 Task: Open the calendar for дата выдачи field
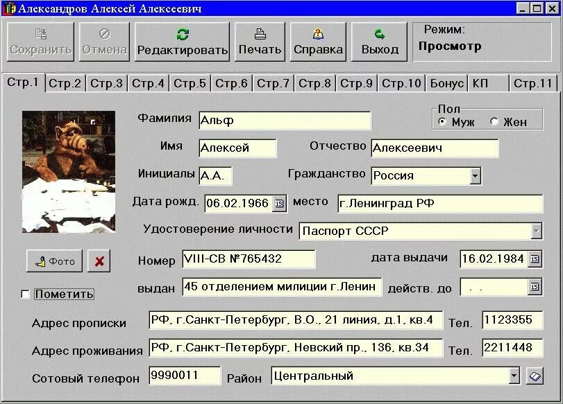(x=535, y=258)
